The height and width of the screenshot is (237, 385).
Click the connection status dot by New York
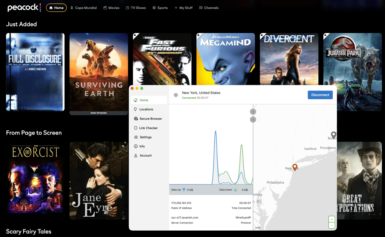(176, 95)
